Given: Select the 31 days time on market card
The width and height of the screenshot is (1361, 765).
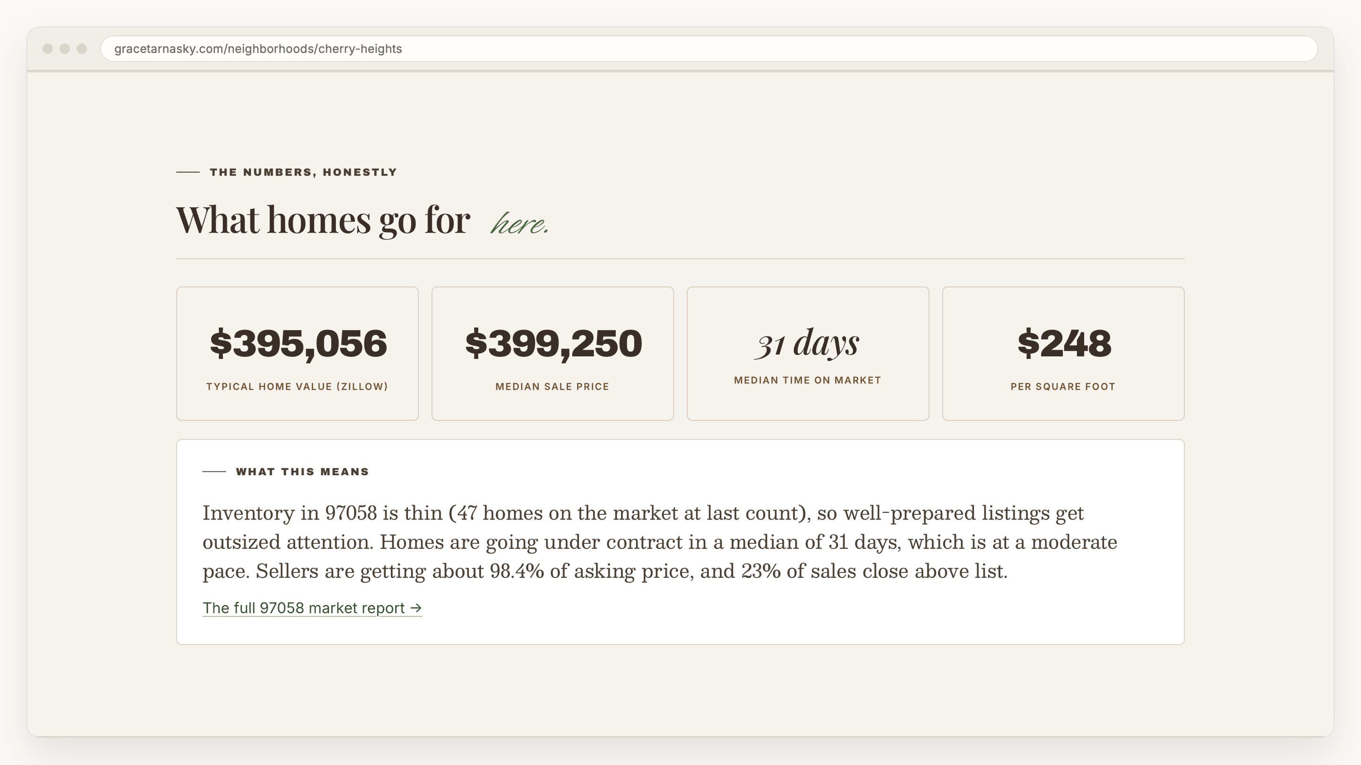Looking at the screenshot, I should point(808,354).
